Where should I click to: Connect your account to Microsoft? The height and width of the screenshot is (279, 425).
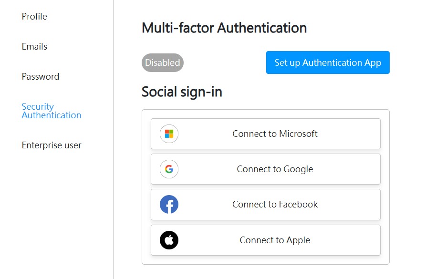point(275,134)
